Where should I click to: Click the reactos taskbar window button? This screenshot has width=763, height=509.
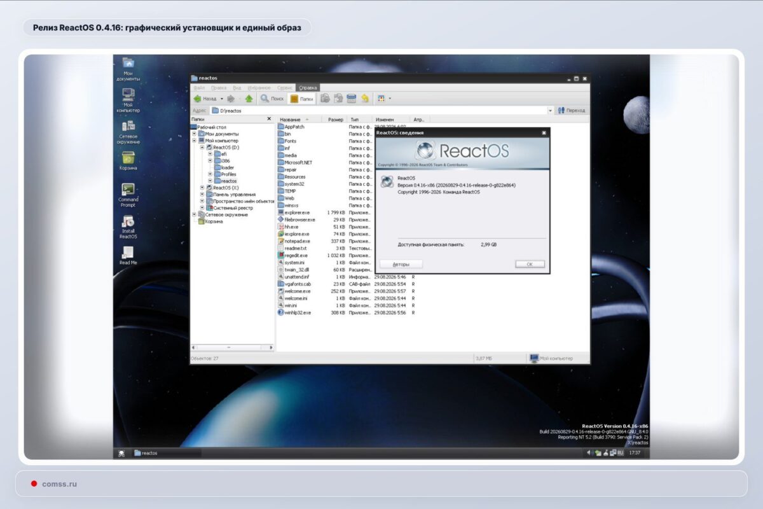(166, 453)
